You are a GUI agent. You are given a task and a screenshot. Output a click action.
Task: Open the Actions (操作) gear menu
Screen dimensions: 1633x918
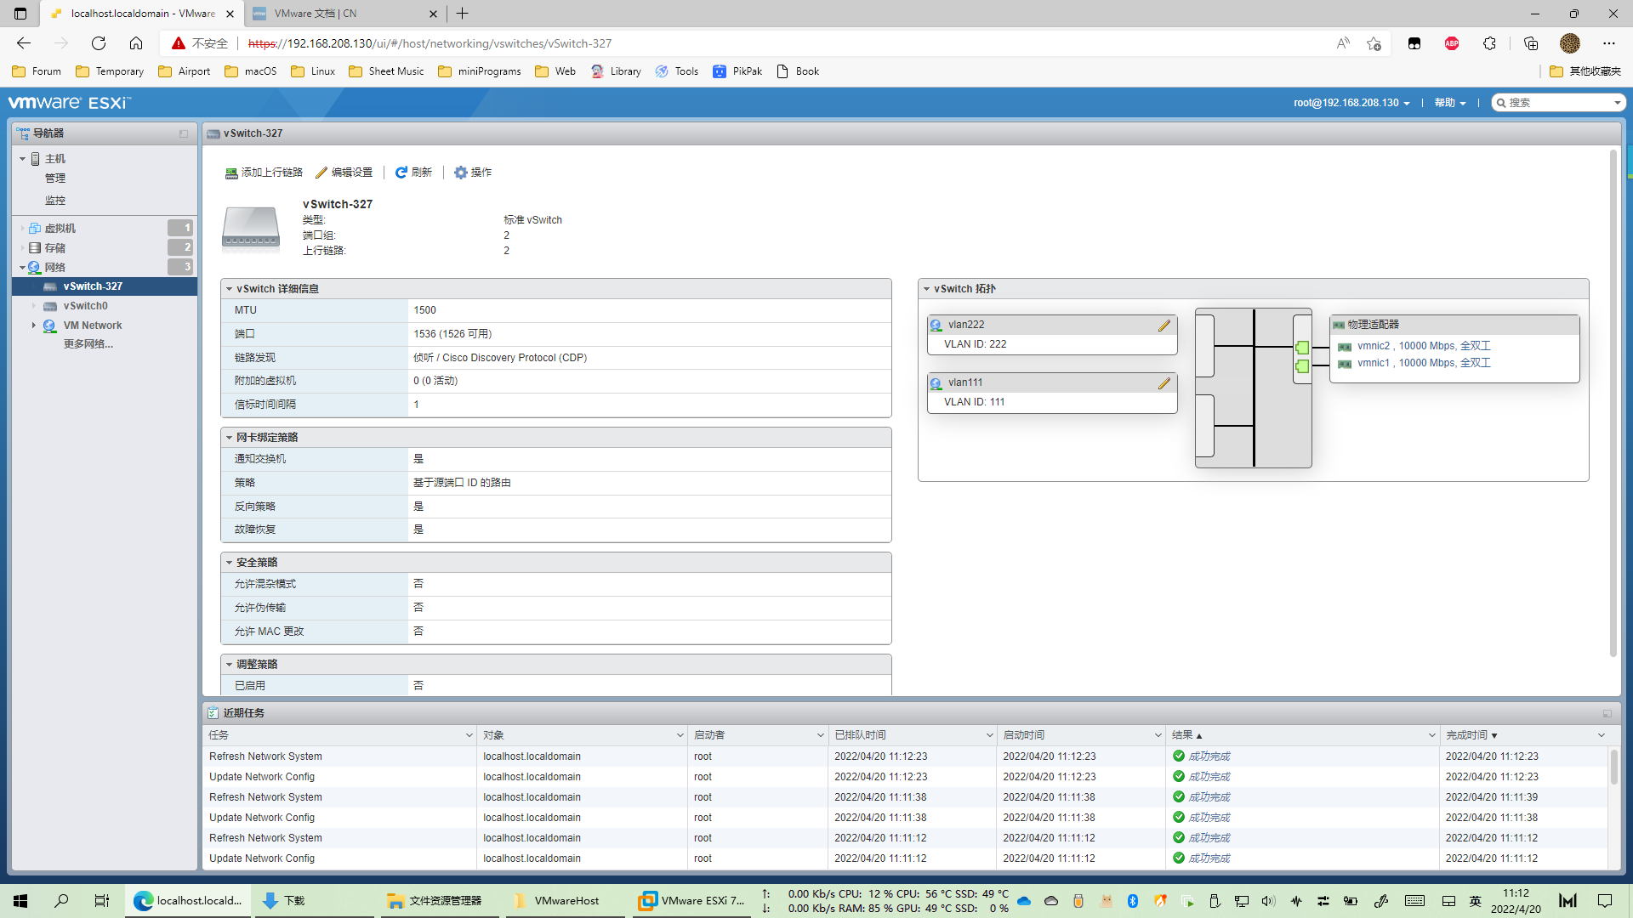click(461, 173)
